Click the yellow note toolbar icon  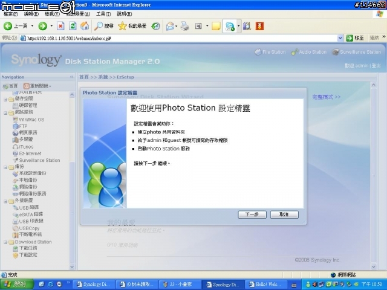coord(216,26)
